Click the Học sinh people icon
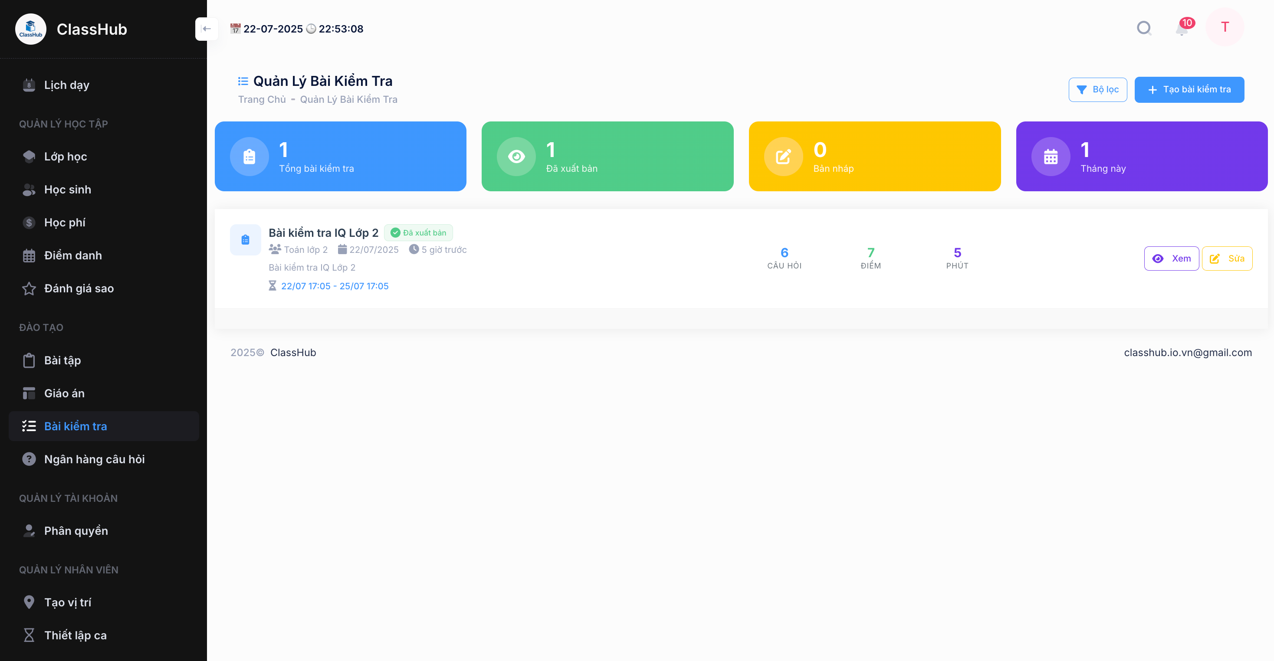The width and height of the screenshot is (1274, 661). click(29, 190)
